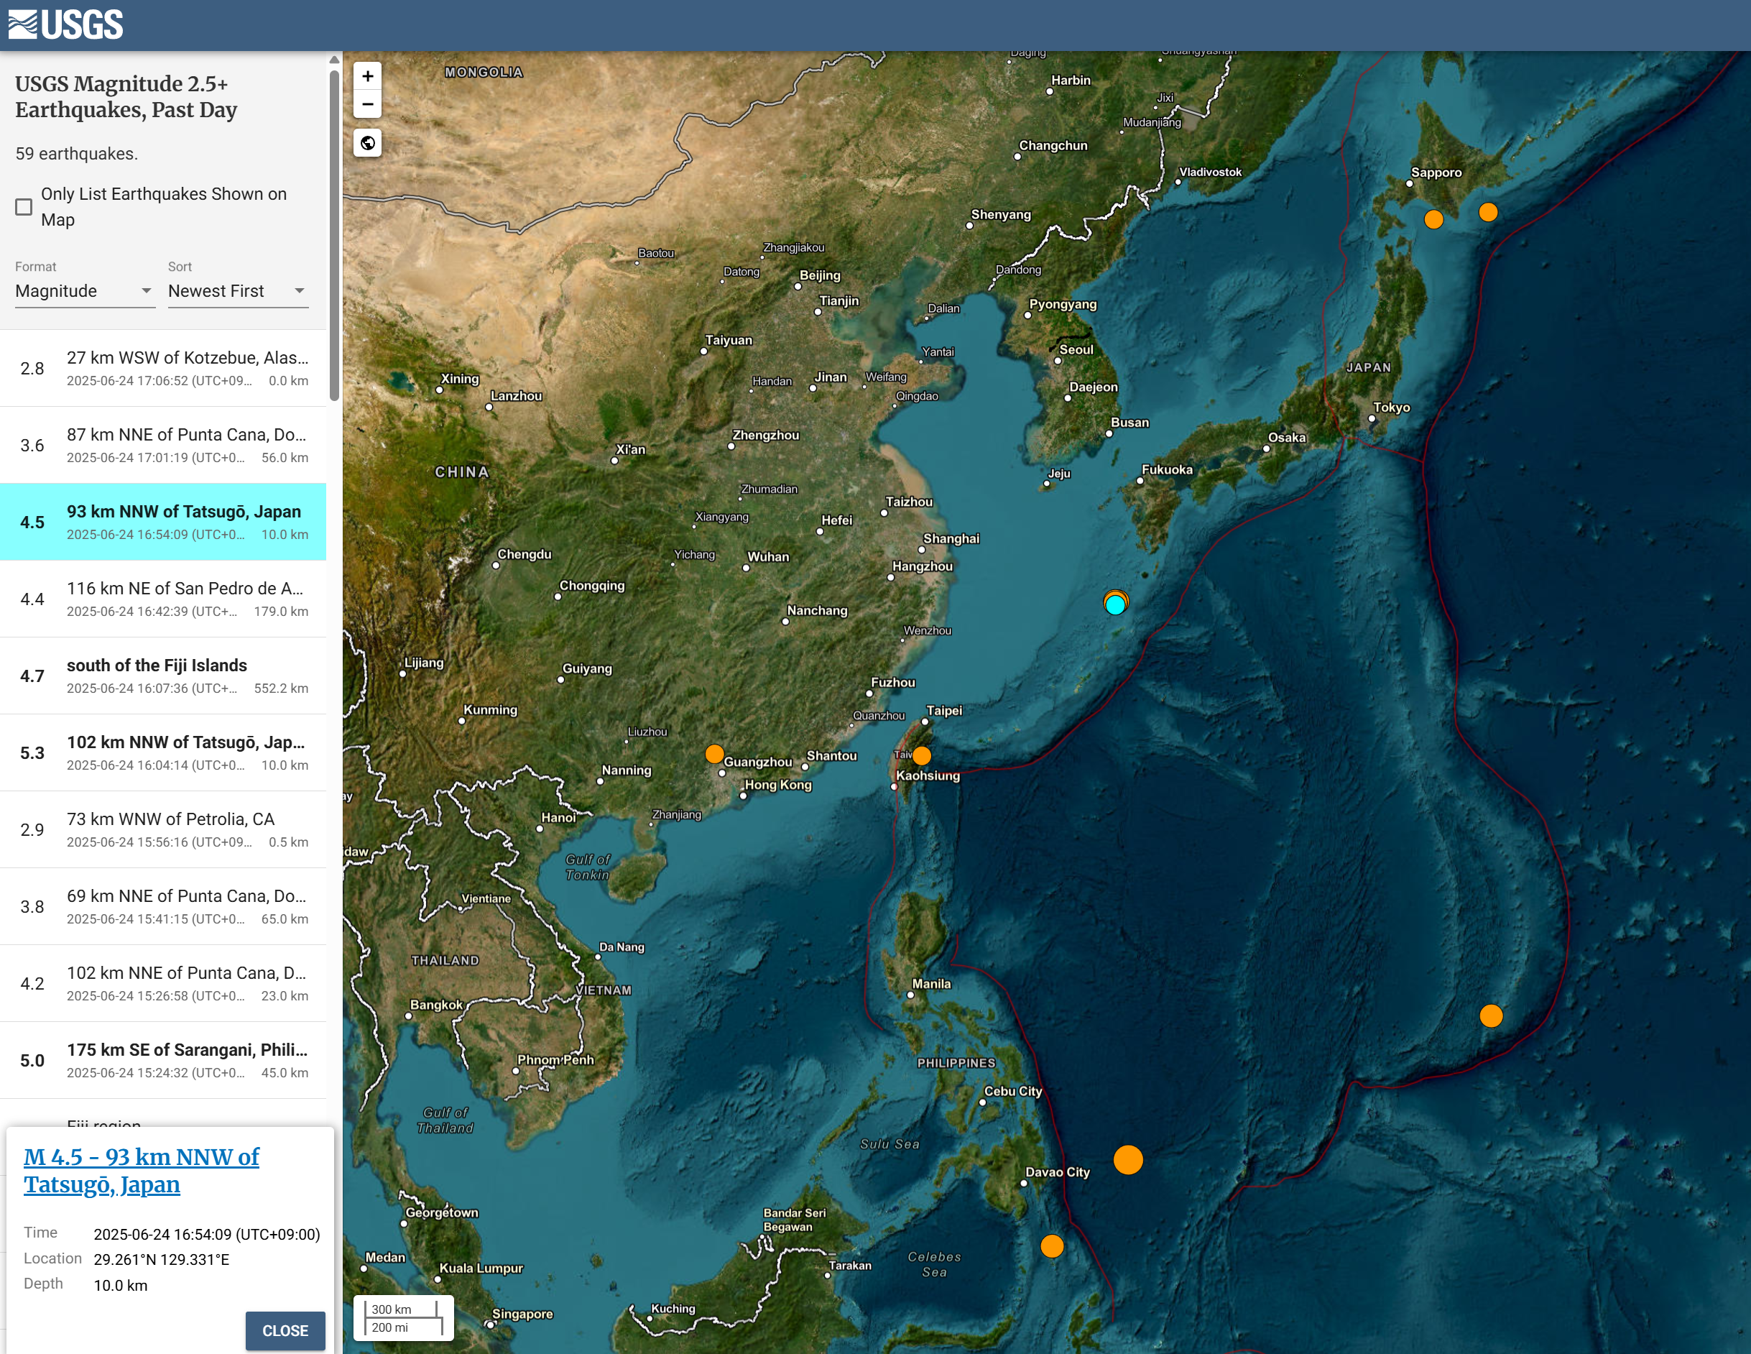Click the Hong Kong label on the map

778,786
